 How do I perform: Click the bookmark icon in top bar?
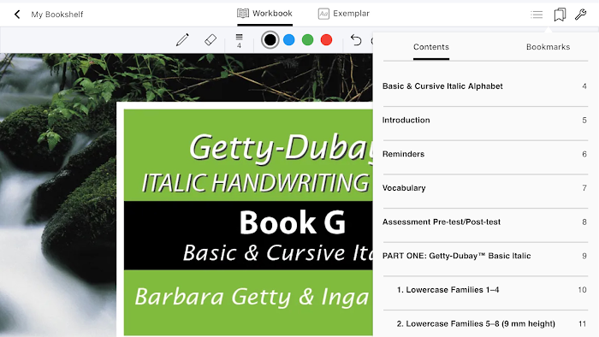(x=560, y=15)
